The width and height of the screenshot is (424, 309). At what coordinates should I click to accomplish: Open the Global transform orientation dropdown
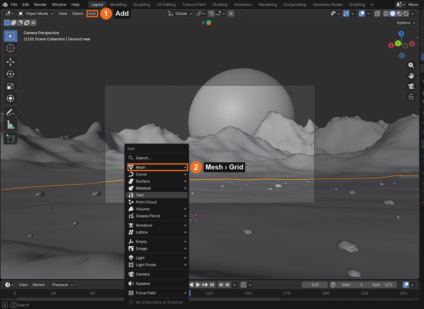point(180,14)
